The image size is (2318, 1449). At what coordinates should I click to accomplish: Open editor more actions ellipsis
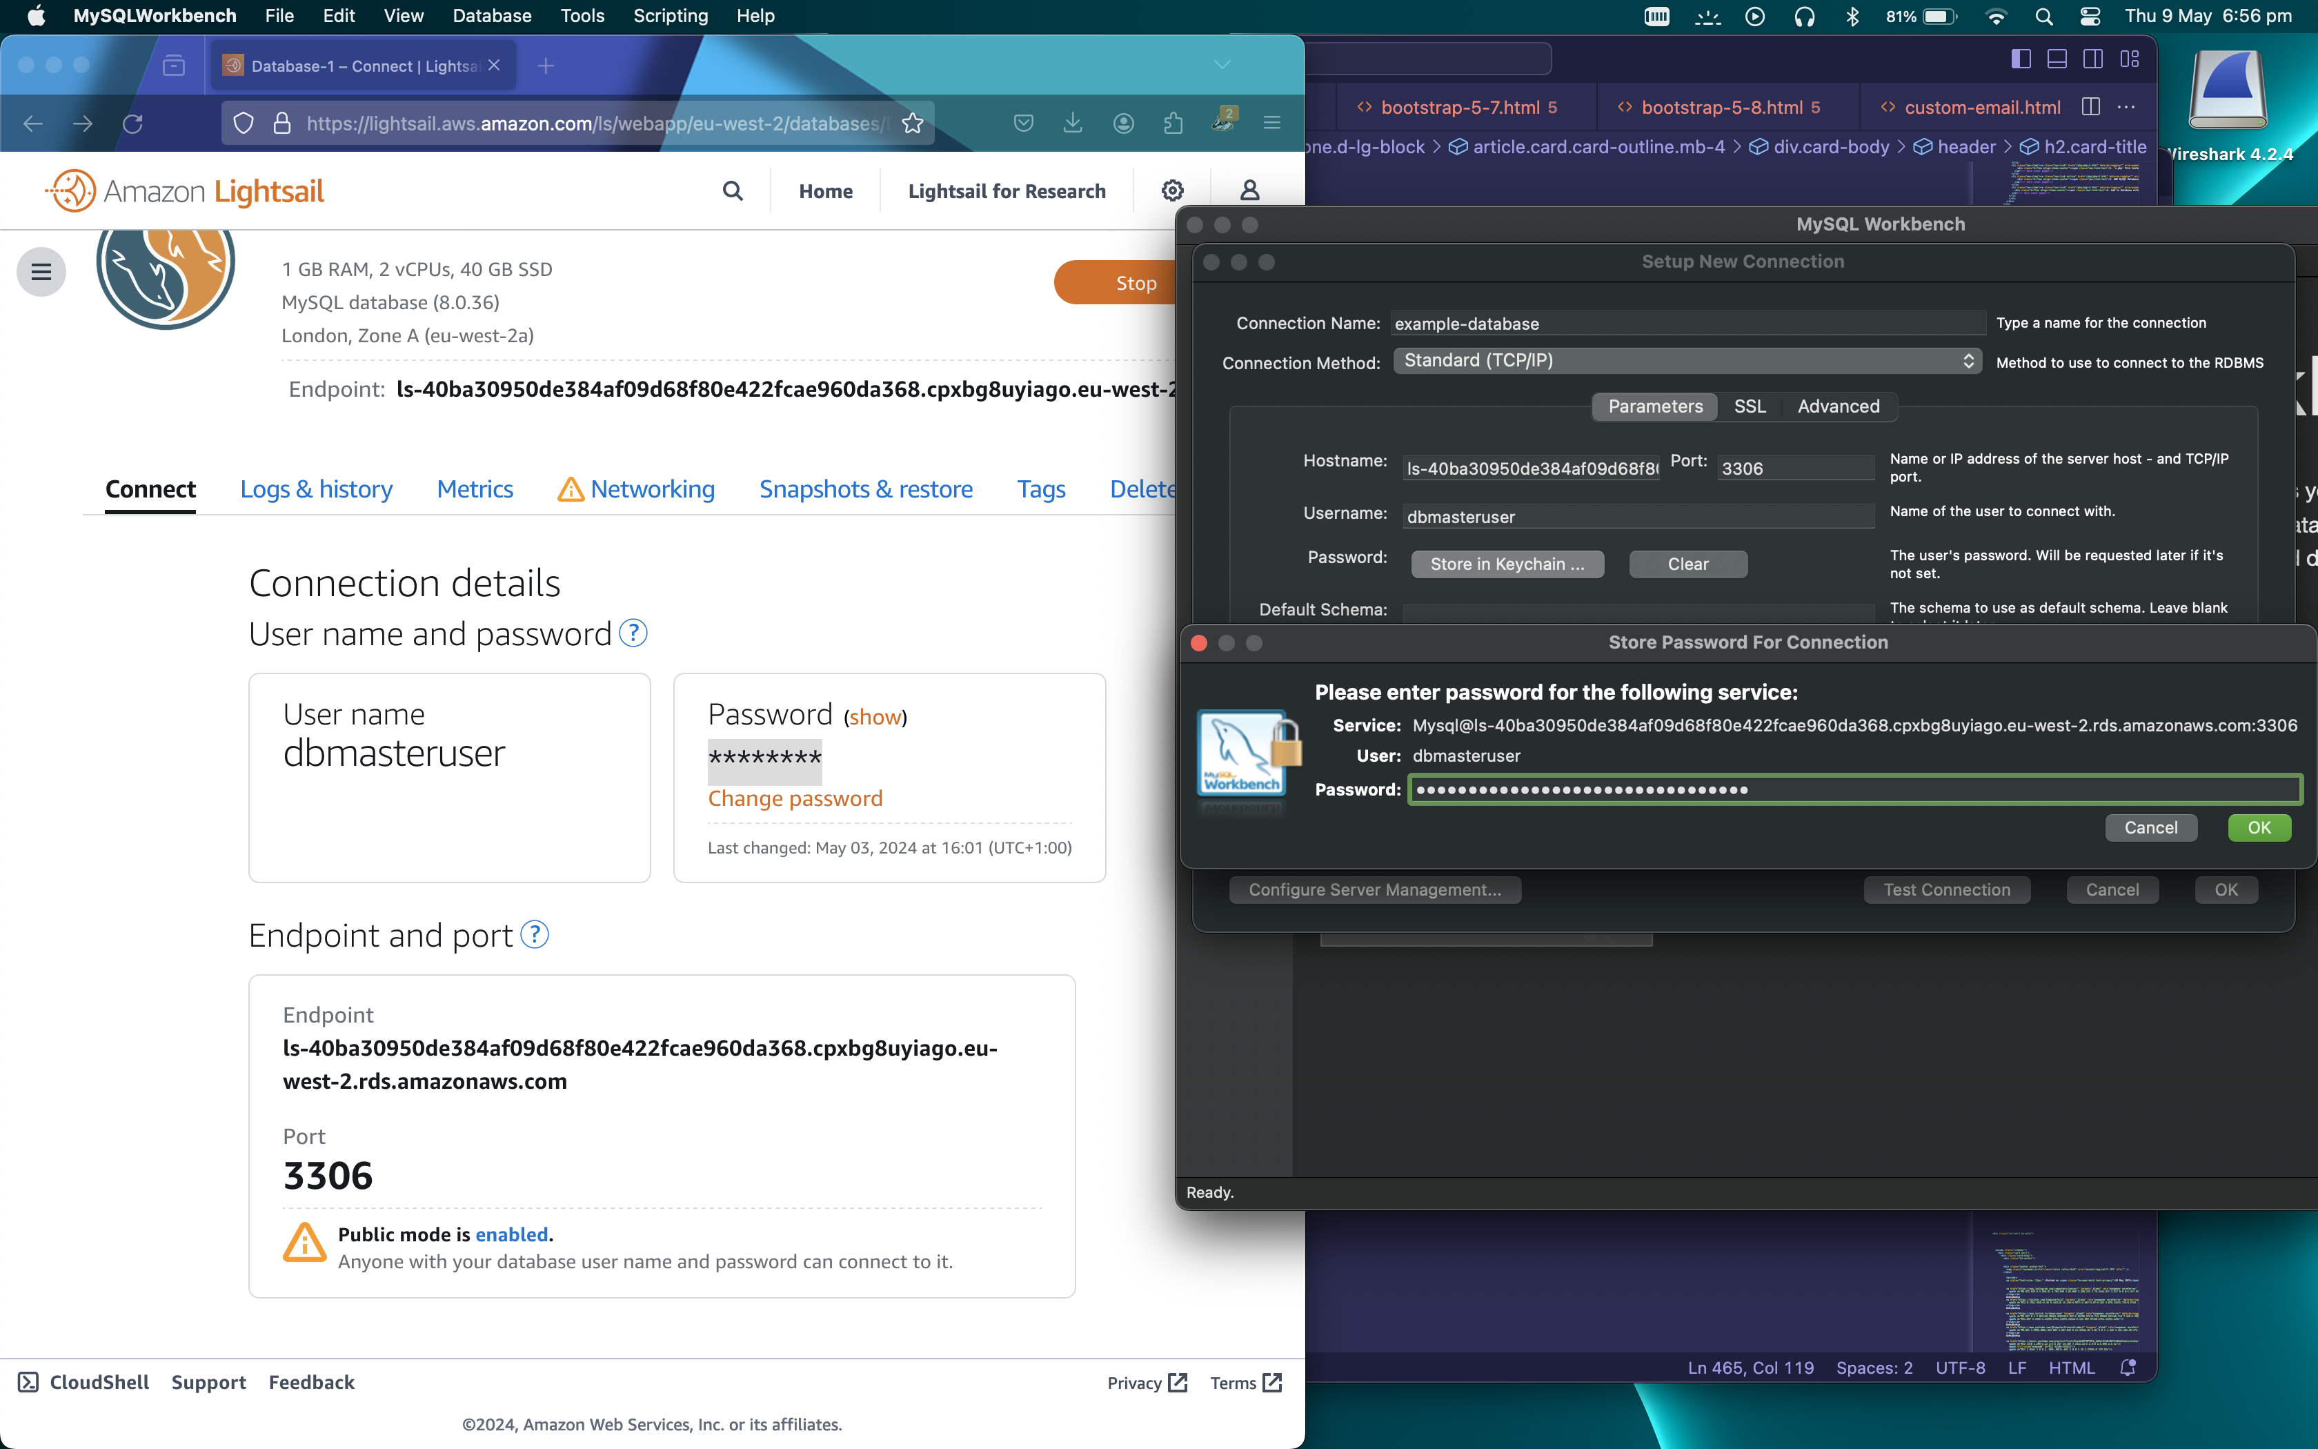pos(2126,108)
